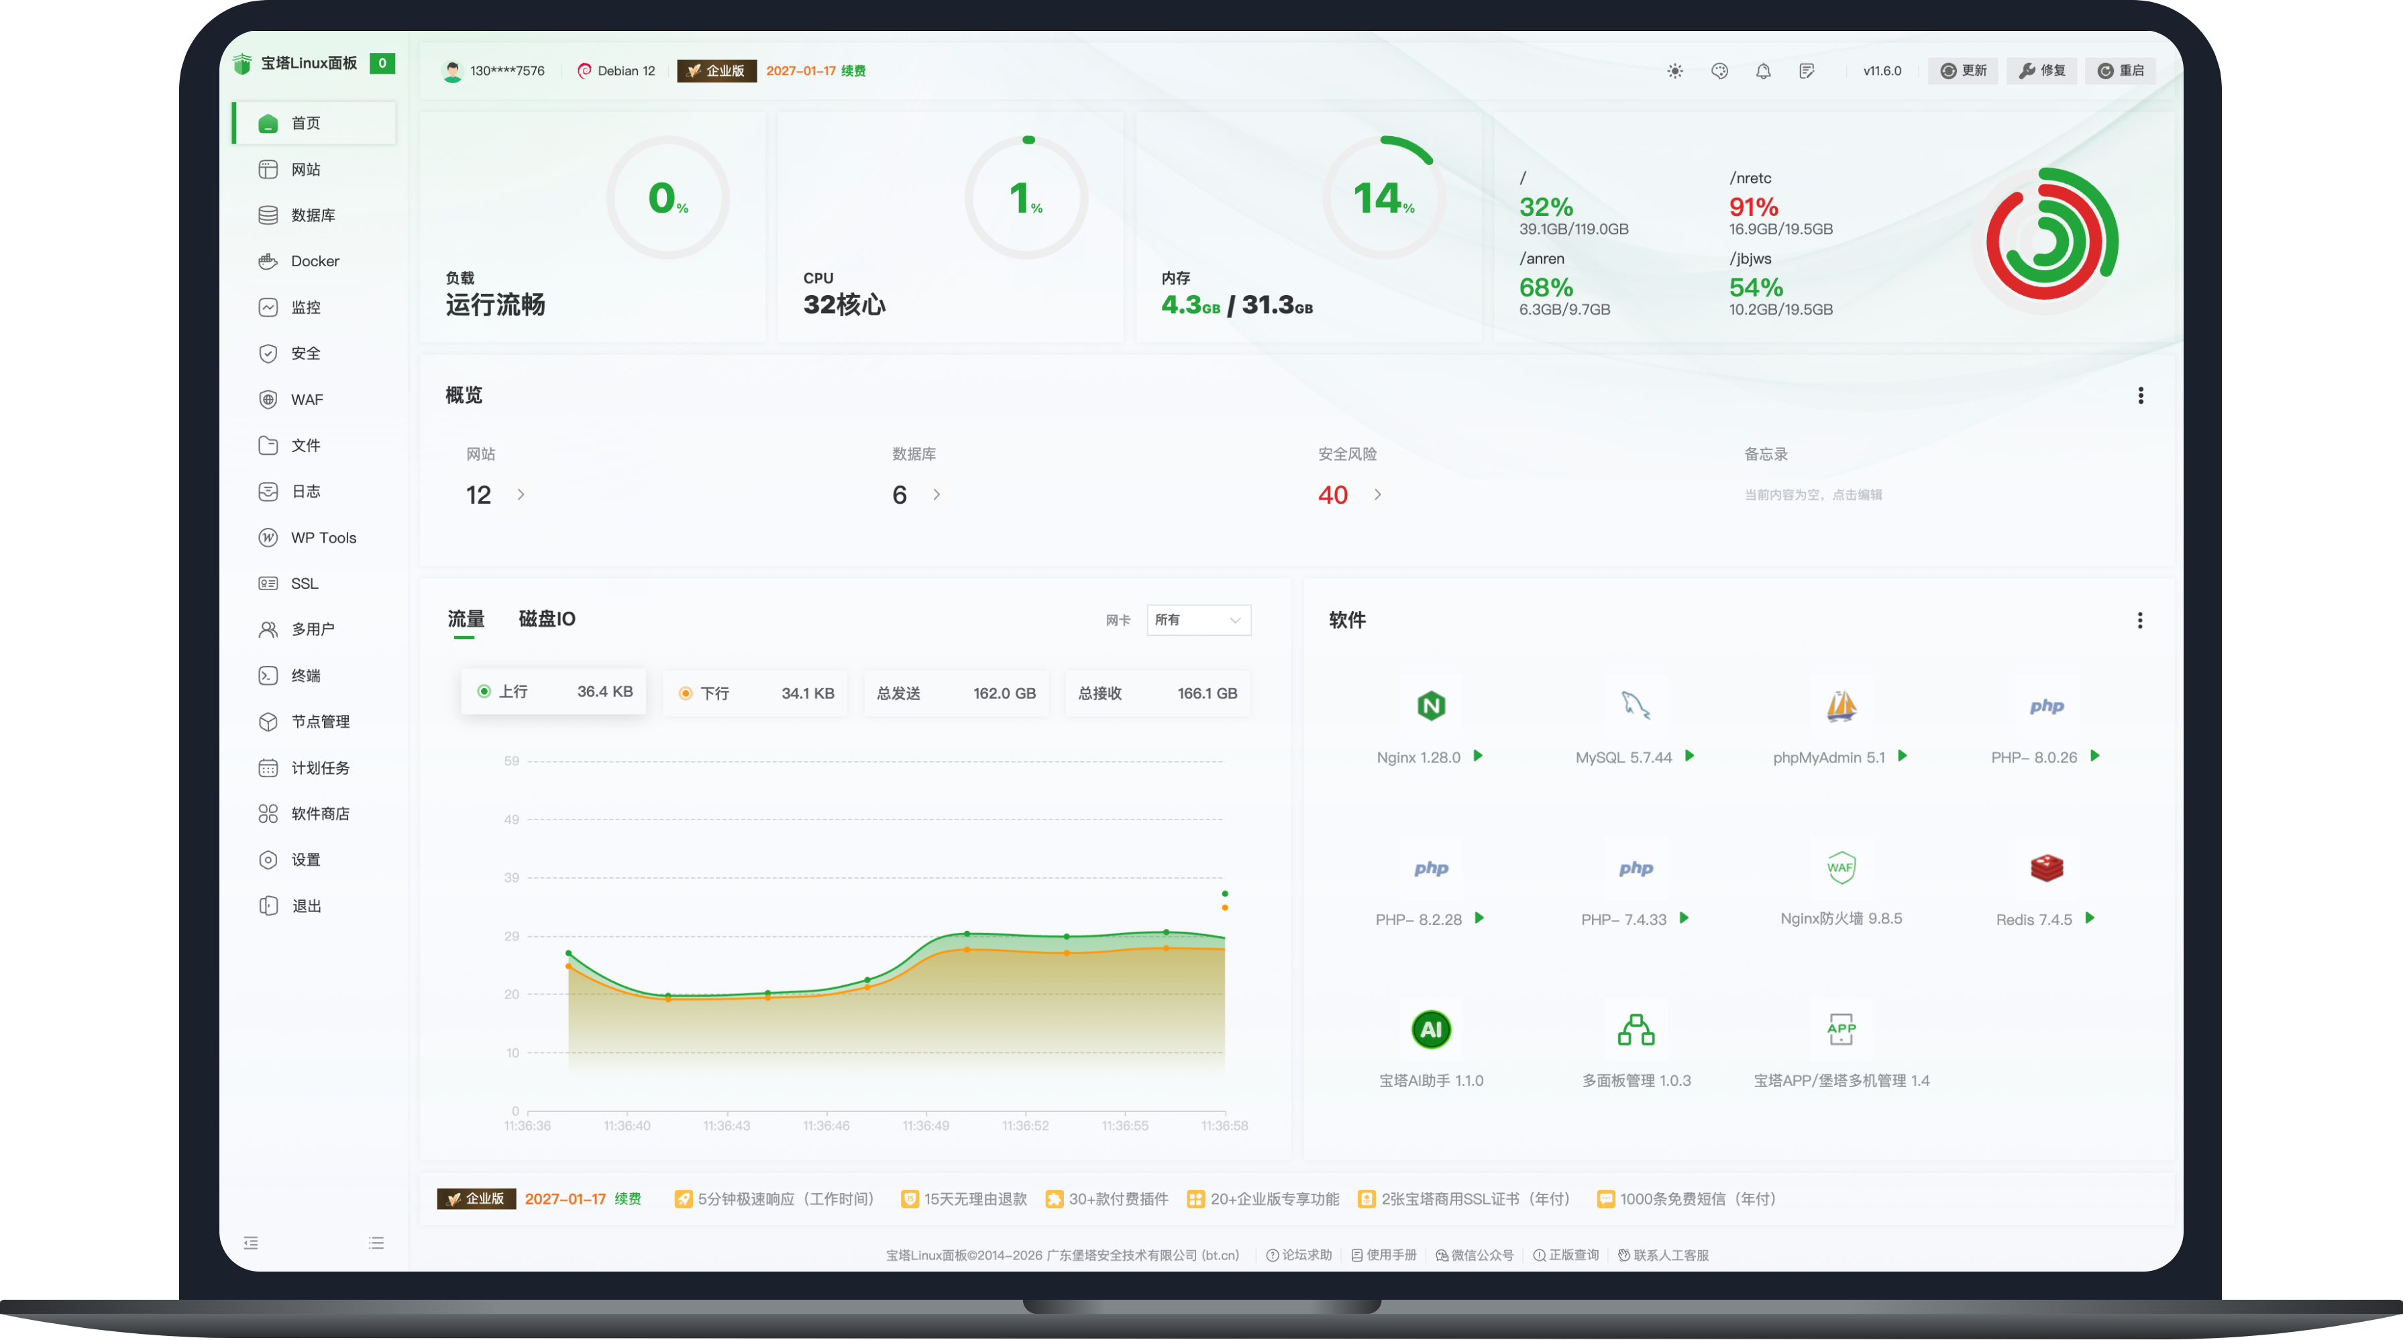
Task: Open the notification bell in top bar
Action: click(1763, 70)
